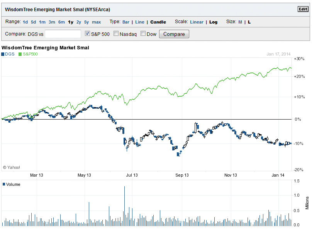Set range to 2y
The height and width of the screenshot is (231, 312).
point(79,22)
